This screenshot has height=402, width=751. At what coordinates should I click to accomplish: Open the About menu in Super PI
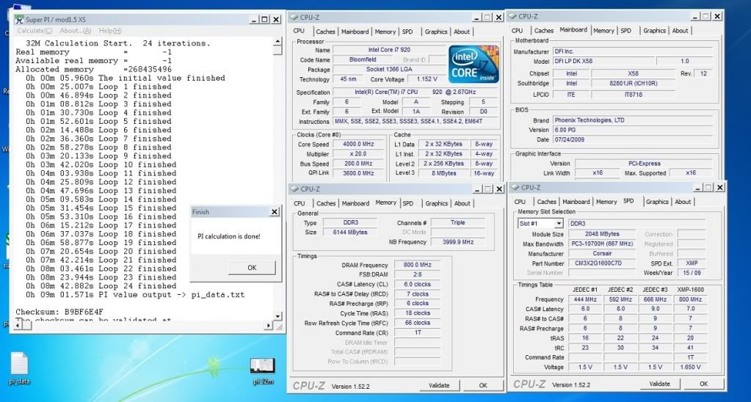tap(75, 31)
